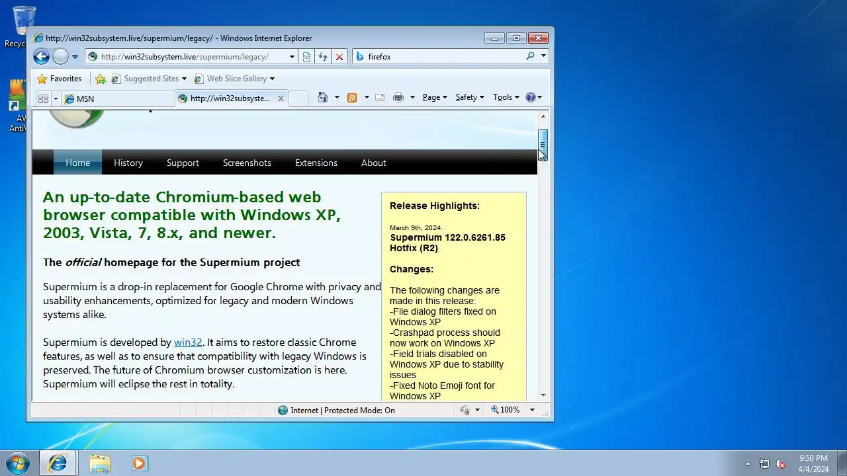
Task: Stop loading with the red X icon
Action: click(x=339, y=57)
